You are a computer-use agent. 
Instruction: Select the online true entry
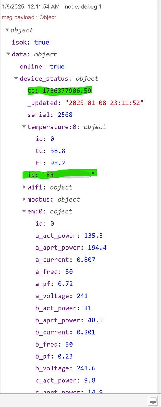click(x=42, y=66)
